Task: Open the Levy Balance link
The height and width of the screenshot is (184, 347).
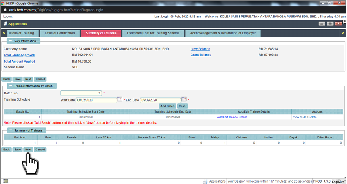Action: (200, 49)
